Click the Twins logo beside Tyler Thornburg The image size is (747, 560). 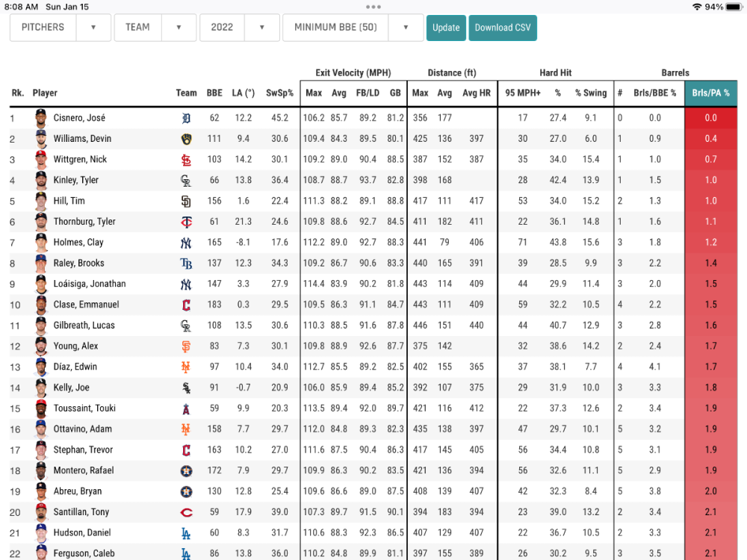[186, 222]
